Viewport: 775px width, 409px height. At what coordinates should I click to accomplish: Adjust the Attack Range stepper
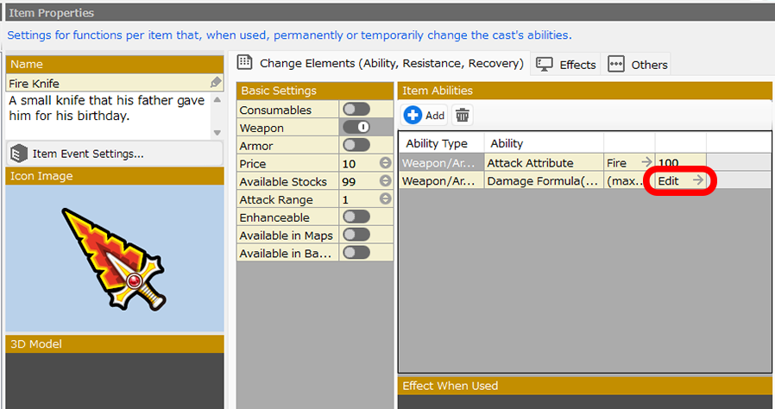point(385,200)
